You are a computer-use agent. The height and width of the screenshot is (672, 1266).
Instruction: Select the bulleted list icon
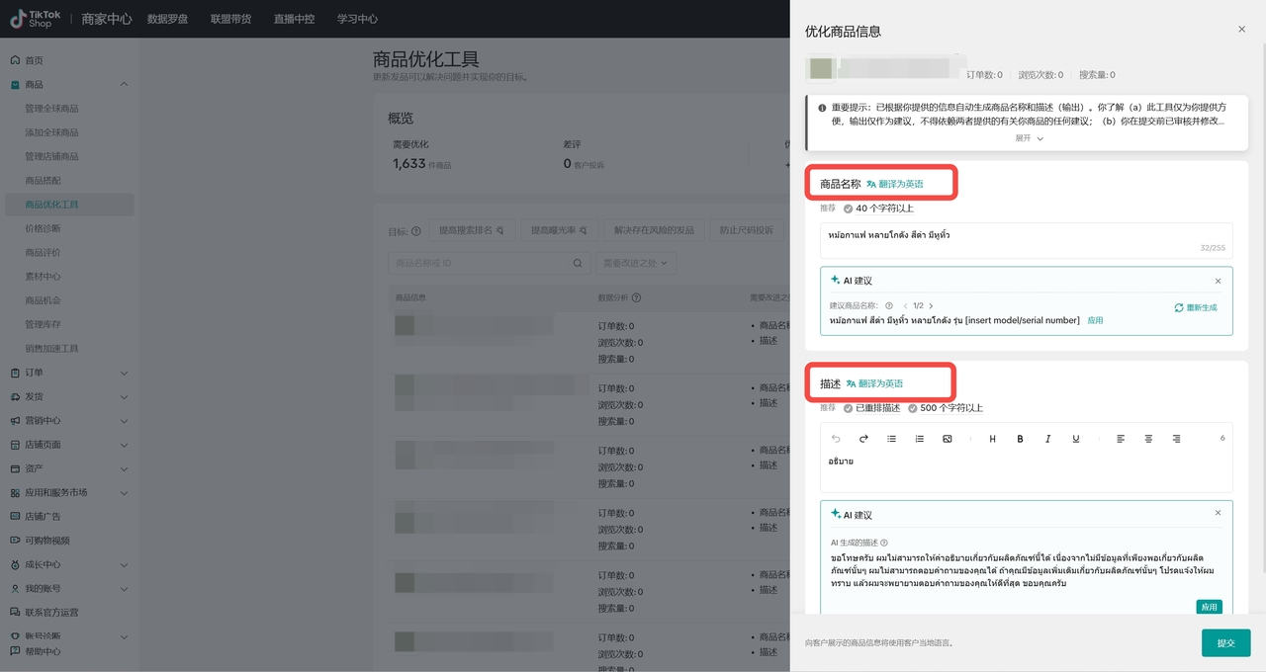click(x=891, y=439)
